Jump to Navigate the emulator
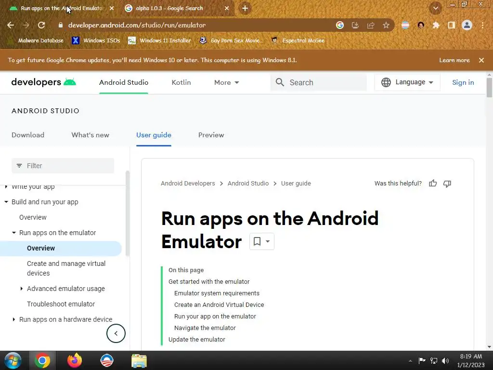Viewport: 493px width, 370px height. click(x=205, y=328)
